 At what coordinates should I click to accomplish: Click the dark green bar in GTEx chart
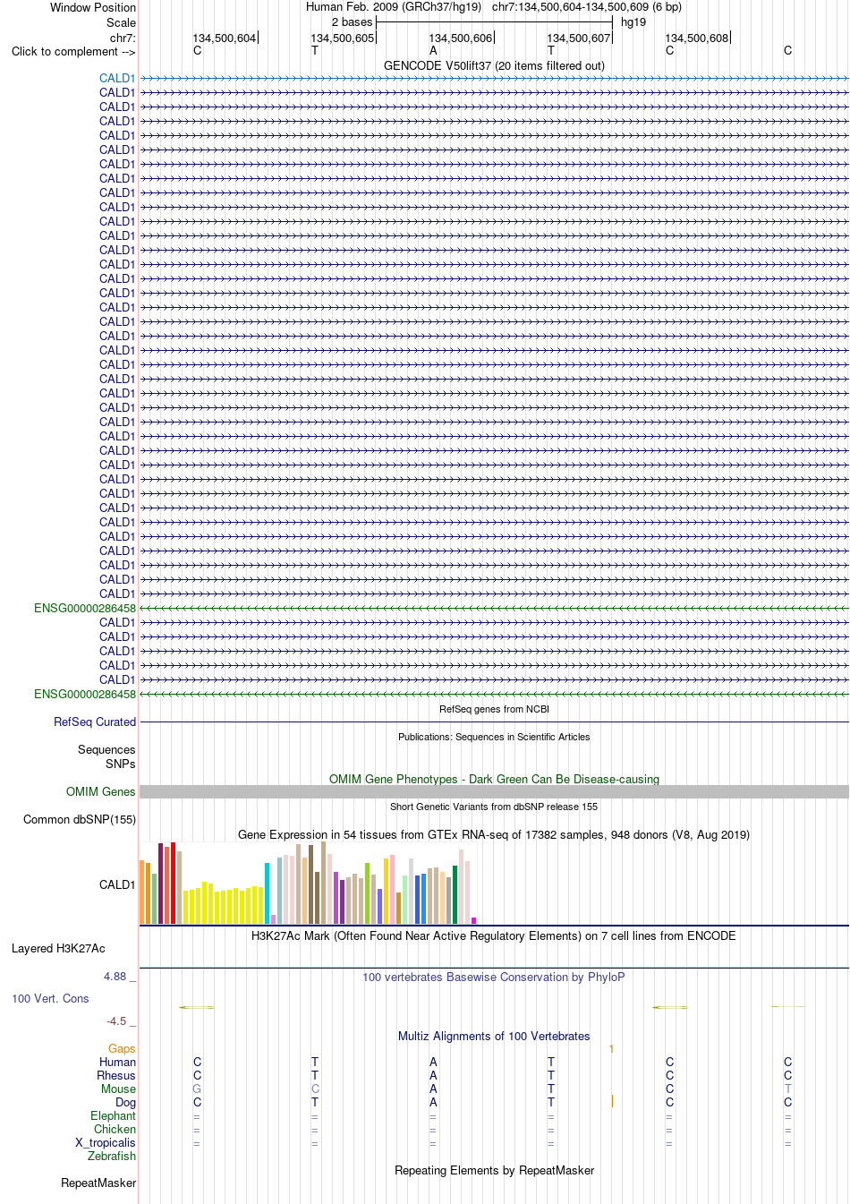pyautogui.click(x=455, y=894)
